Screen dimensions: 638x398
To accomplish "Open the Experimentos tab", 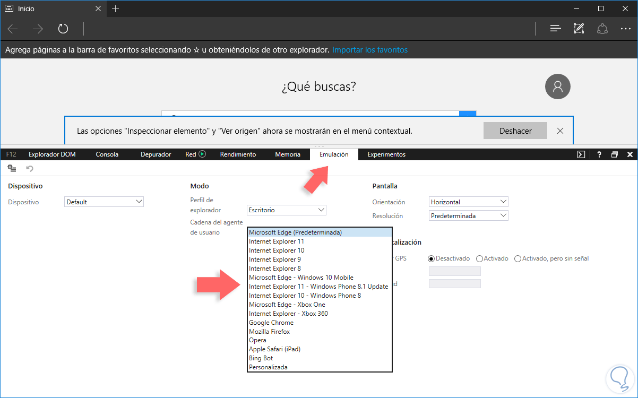I will coord(386,154).
